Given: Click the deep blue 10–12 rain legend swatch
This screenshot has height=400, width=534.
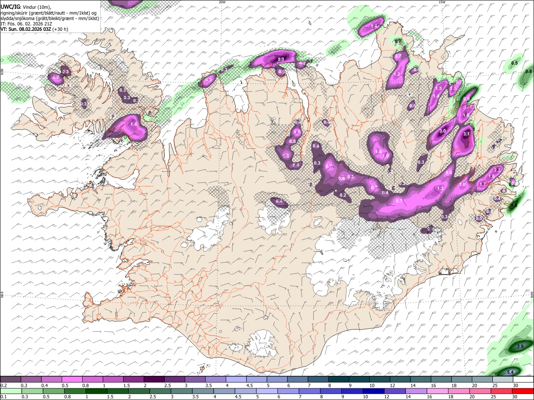Looking at the screenshot, I should [373, 391].
